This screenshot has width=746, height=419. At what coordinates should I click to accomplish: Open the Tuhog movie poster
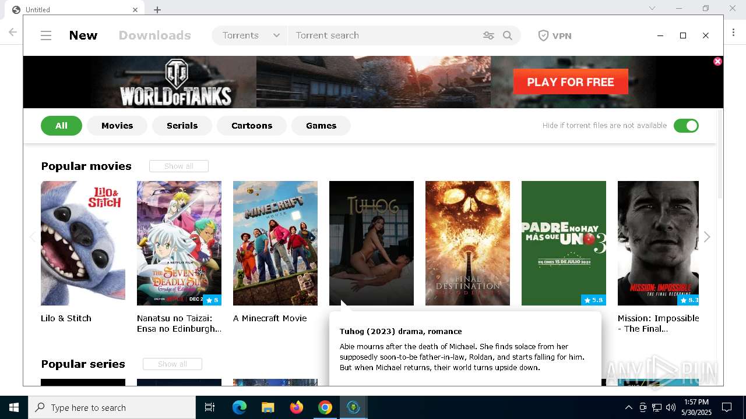point(371,243)
